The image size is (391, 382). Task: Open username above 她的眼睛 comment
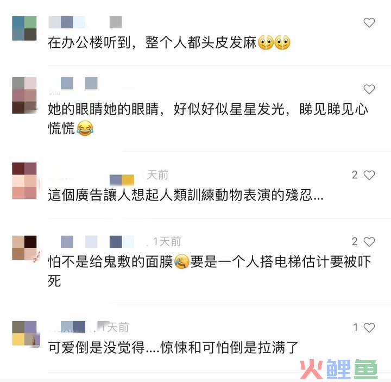click(91, 83)
